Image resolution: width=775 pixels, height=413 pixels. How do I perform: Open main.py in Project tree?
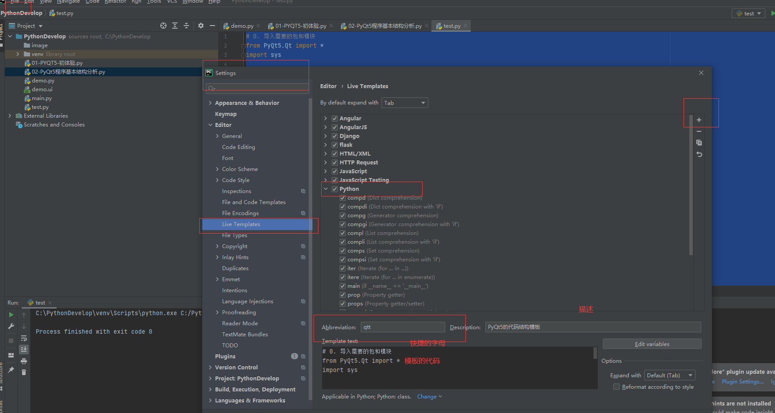click(x=42, y=98)
